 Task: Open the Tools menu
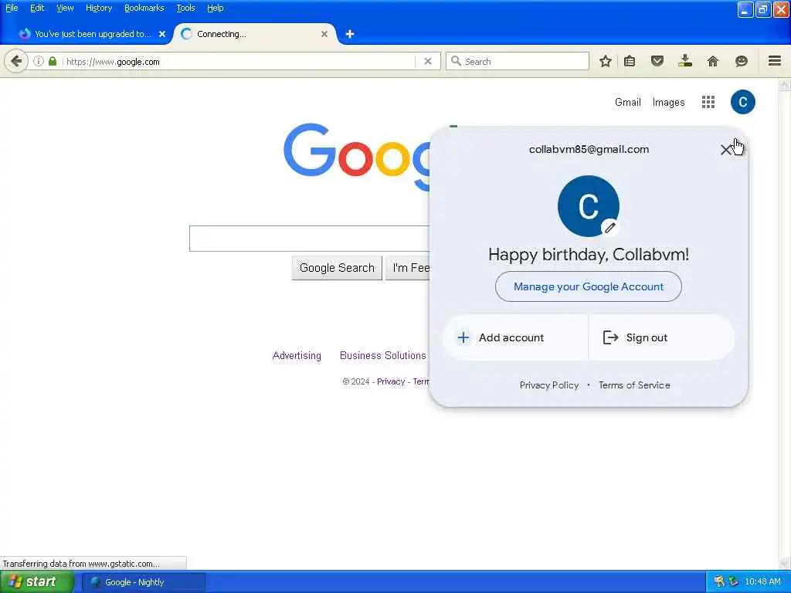pos(185,8)
